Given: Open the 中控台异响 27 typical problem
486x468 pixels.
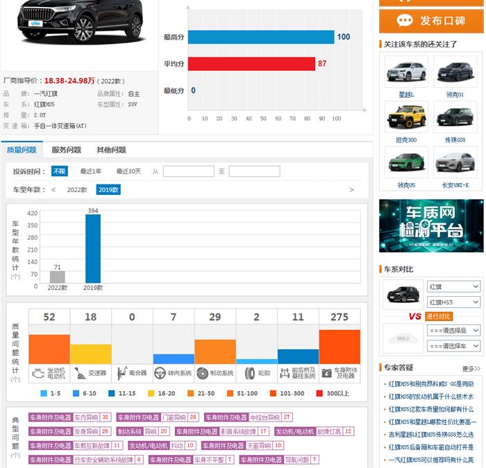Looking at the screenshot, I should [x=249, y=417].
